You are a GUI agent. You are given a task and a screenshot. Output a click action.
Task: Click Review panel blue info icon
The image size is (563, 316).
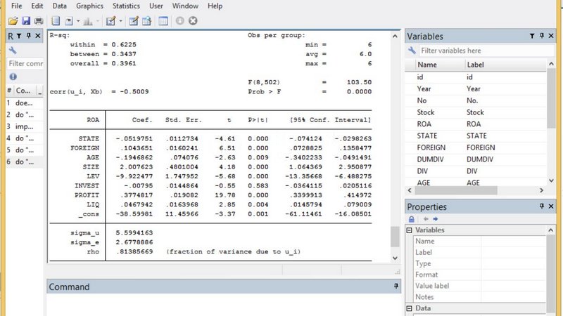(13, 77)
